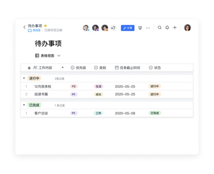Open the 工作内容 column dropdown arrow
Image resolution: width=214 pixels, height=174 pixels.
pyautogui.click(x=63, y=68)
